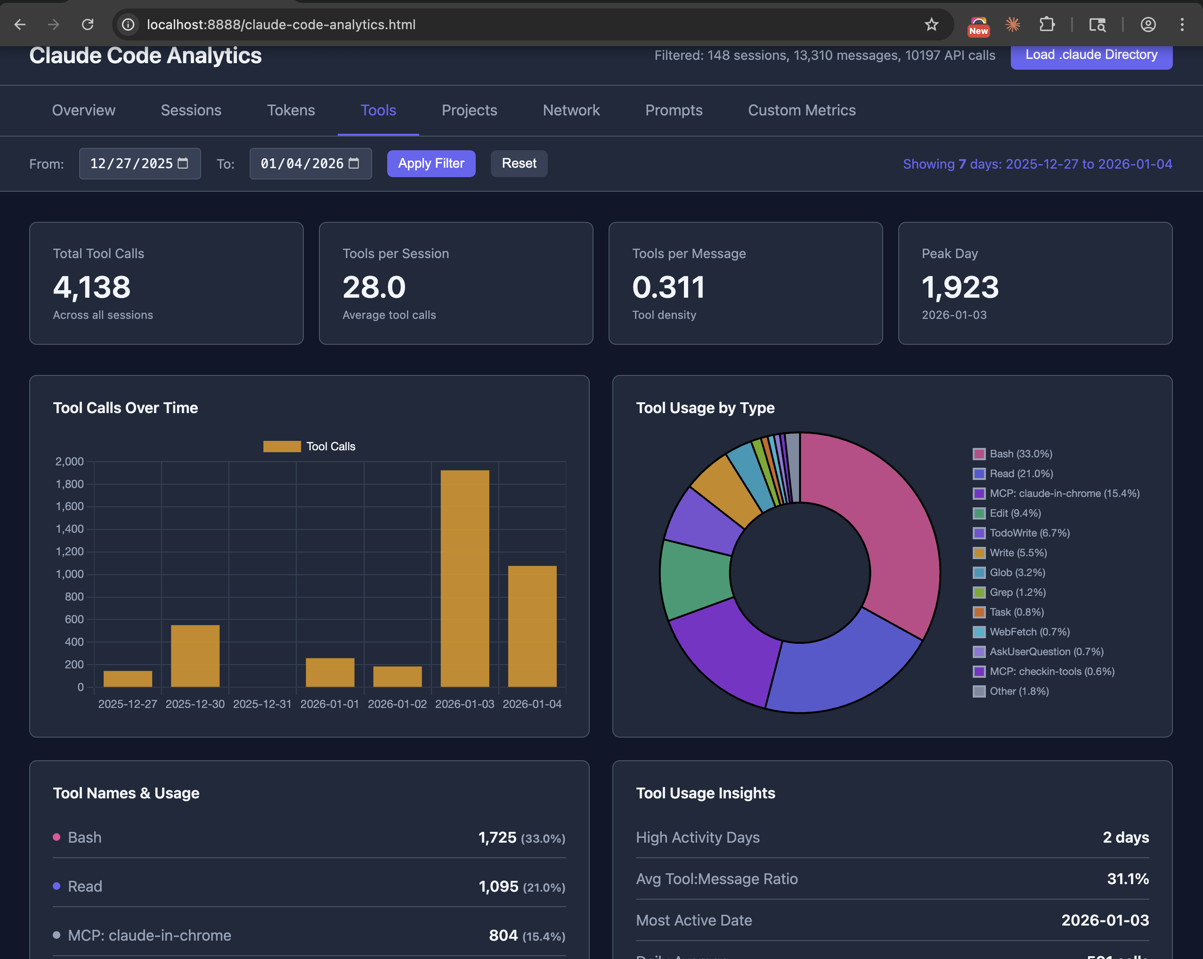Open the To date calendar picker
The width and height of the screenshot is (1203, 959).
(x=354, y=163)
